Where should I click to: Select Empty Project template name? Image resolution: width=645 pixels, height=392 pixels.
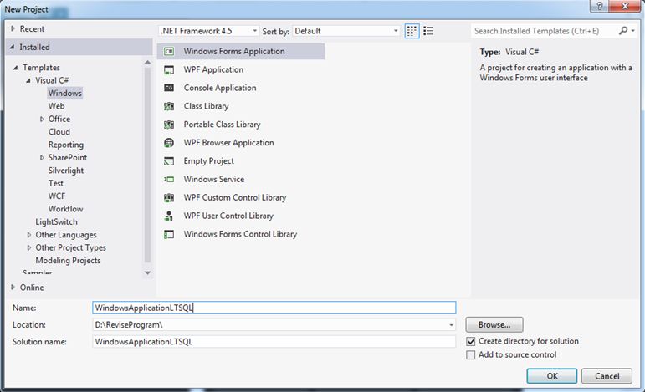[208, 161]
